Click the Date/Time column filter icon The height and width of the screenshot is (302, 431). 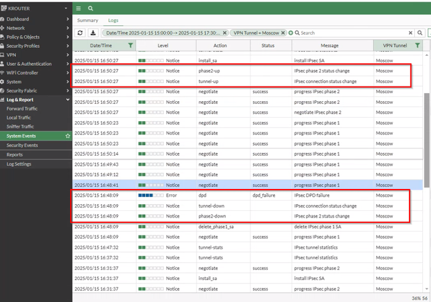click(131, 45)
